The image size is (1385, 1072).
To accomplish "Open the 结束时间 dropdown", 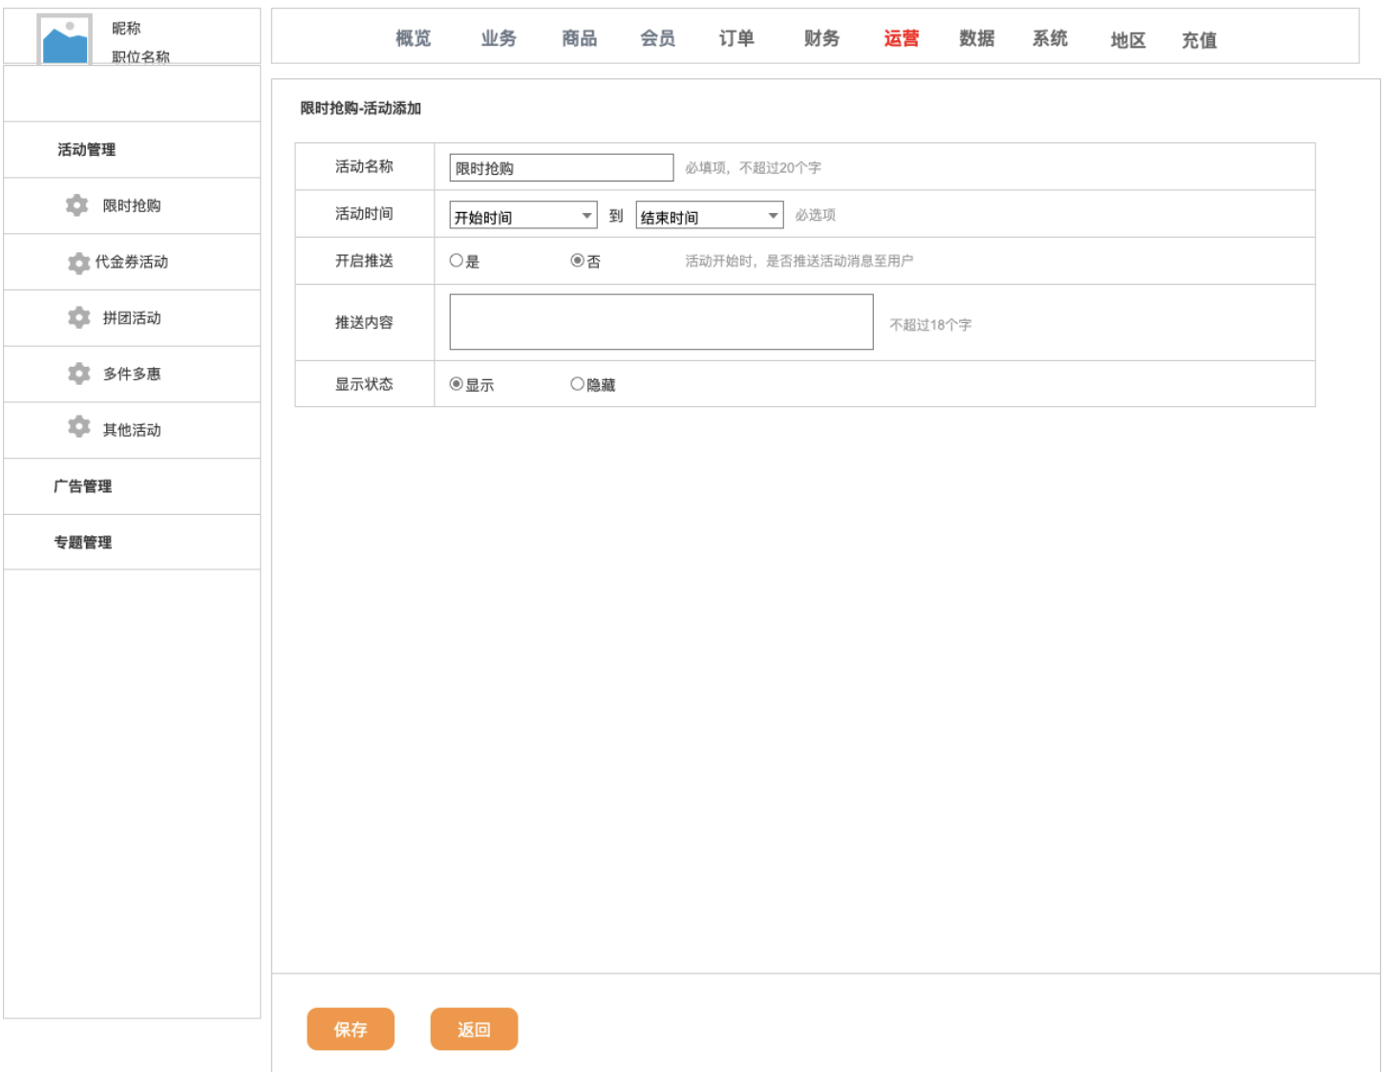I will point(710,215).
